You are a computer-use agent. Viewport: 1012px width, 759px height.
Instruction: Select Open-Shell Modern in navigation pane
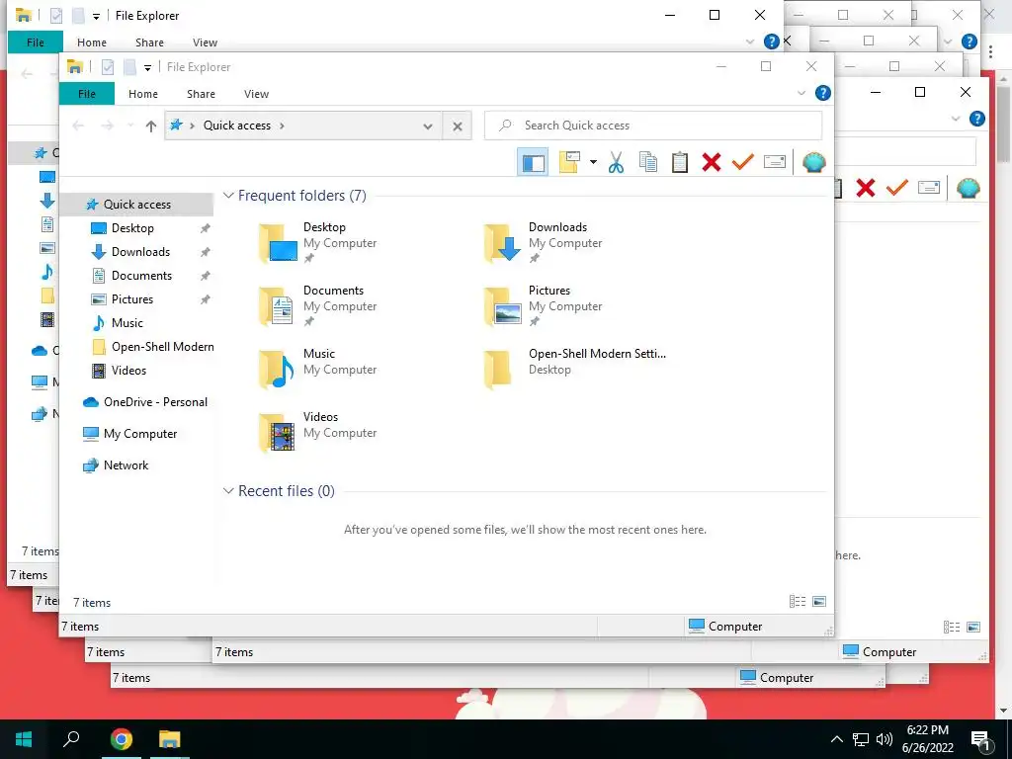pyautogui.click(x=163, y=347)
